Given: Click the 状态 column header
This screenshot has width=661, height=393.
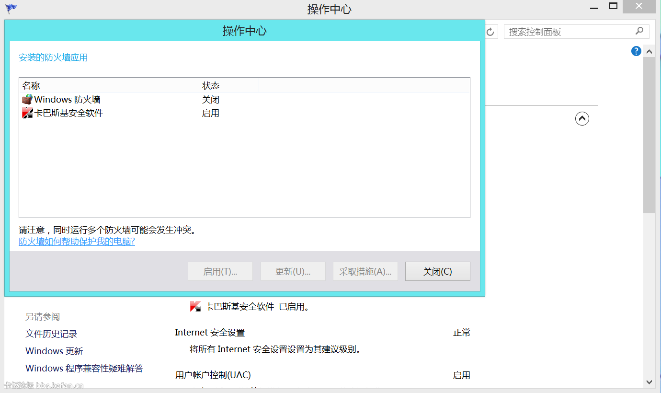Looking at the screenshot, I should pyautogui.click(x=228, y=86).
